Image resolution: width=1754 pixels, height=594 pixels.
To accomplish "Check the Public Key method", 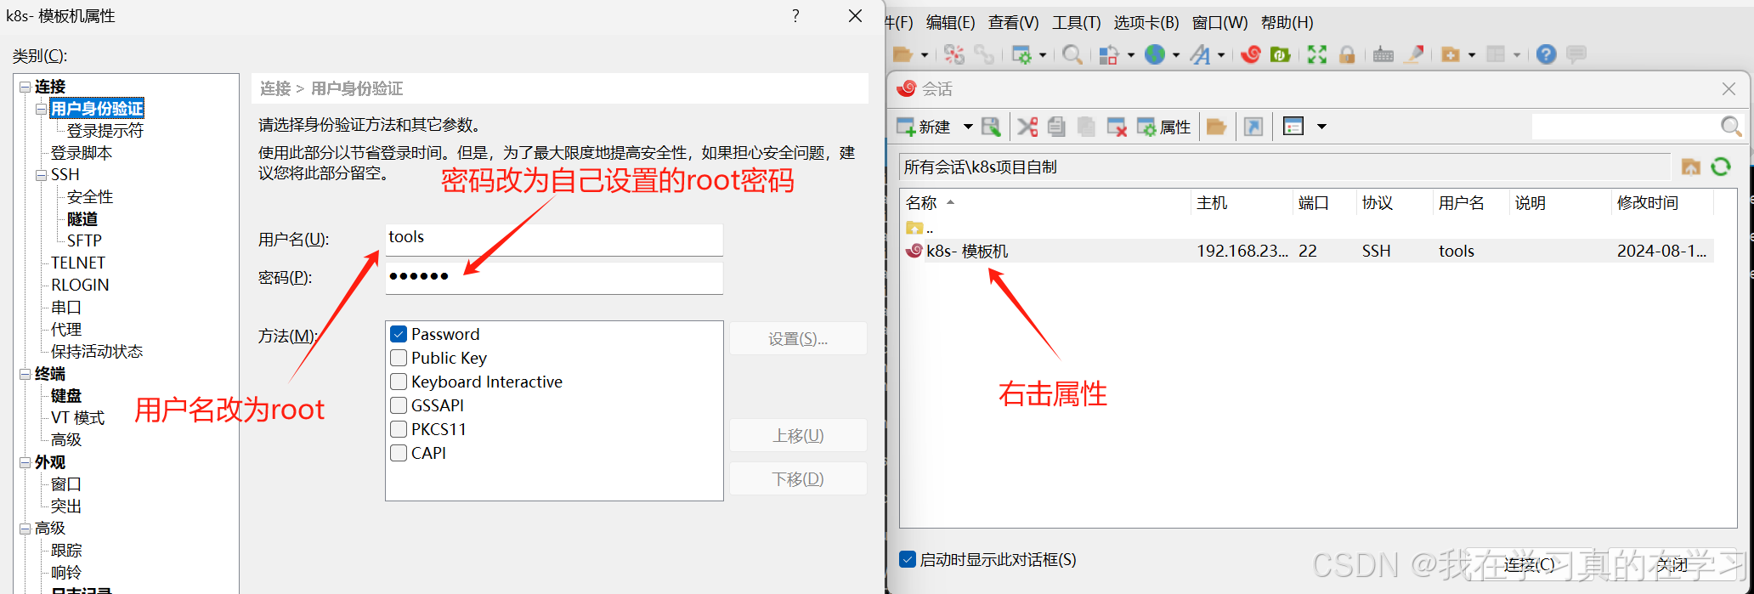I will click(399, 358).
